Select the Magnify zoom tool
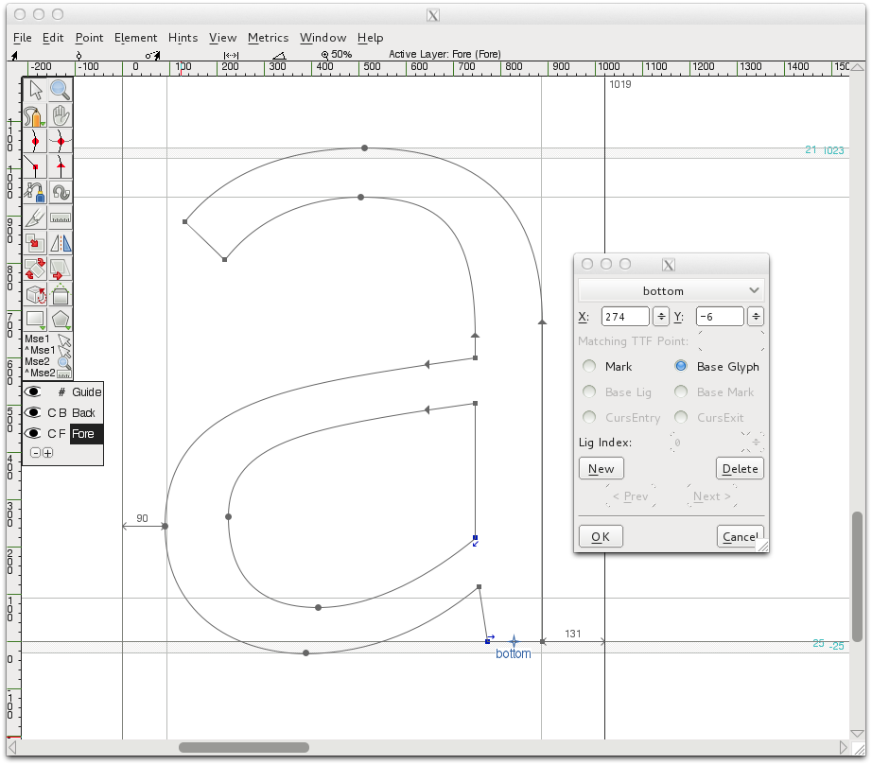Screen dimensions: 872x765 (61, 90)
